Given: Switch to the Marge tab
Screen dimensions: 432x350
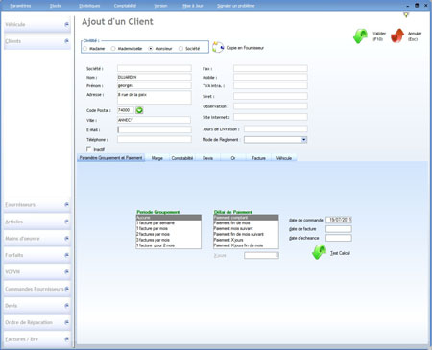Looking at the screenshot, I should (157, 158).
